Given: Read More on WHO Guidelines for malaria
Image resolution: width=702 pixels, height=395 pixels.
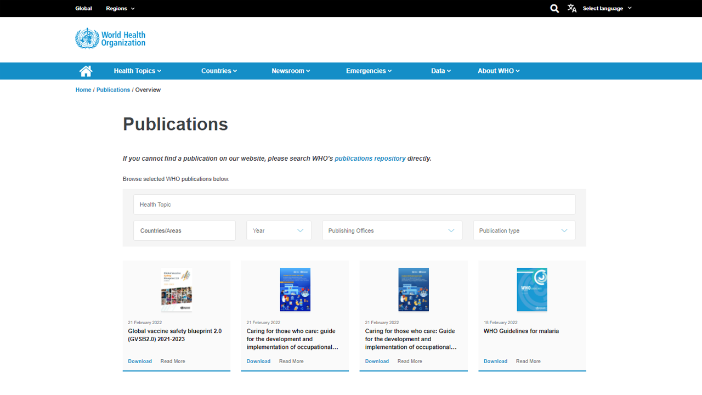Looking at the screenshot, I should (528, 361).
